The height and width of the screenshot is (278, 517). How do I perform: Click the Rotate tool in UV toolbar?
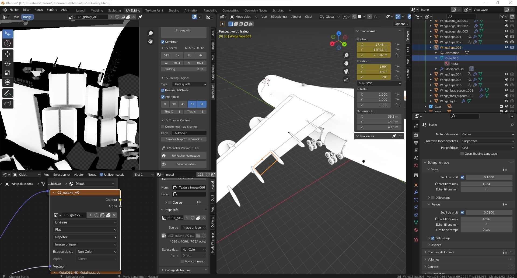click(x=8, y=63)
